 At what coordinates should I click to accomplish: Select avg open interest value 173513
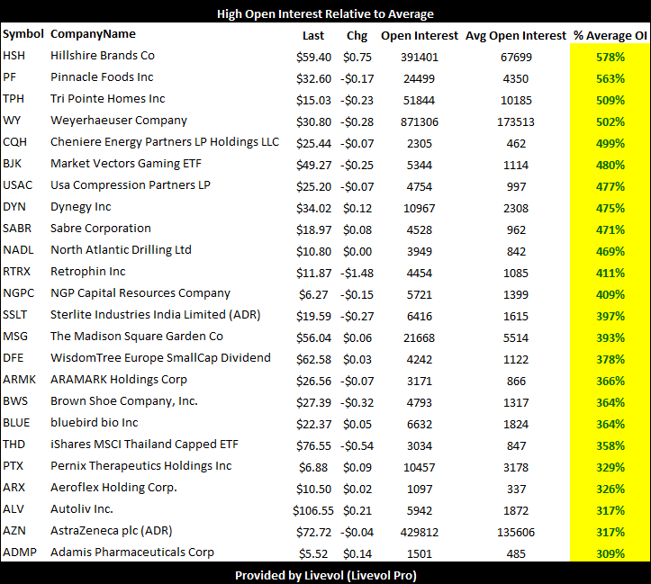[x=516, y=122]
